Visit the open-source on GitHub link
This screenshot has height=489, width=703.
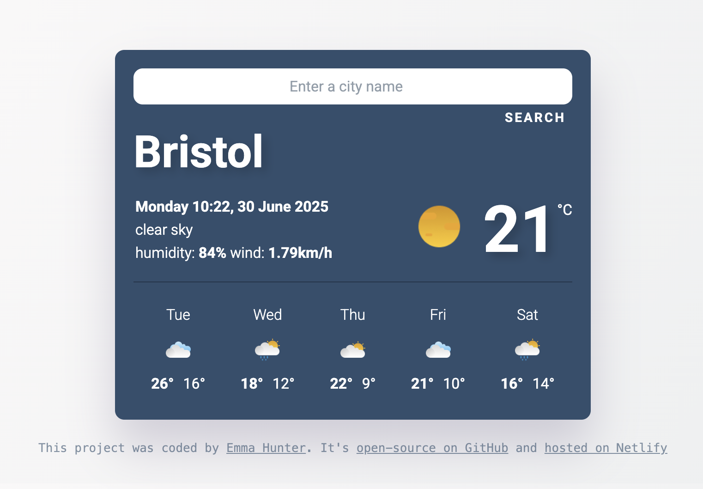coord(432,448)
